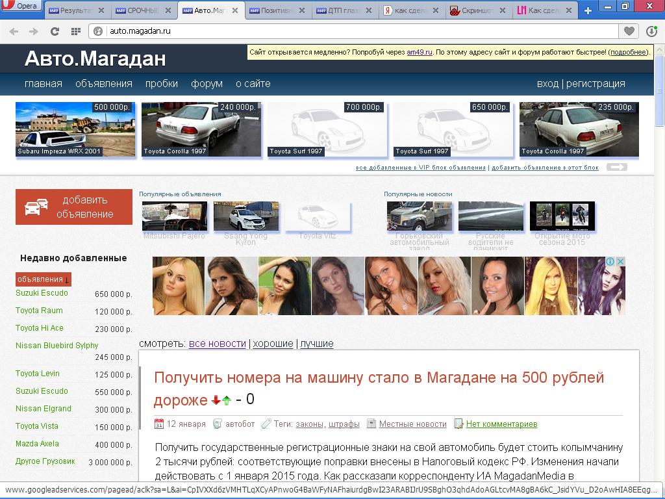Image resolution: width=665 pixels, height=499 pixels.
Task: Click the green up-vote arrow on the article
Action: click(227, 400)
